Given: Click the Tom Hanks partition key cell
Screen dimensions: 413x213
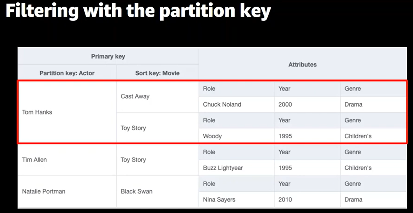Looking at the screenshot, I should tap(67, 112).
